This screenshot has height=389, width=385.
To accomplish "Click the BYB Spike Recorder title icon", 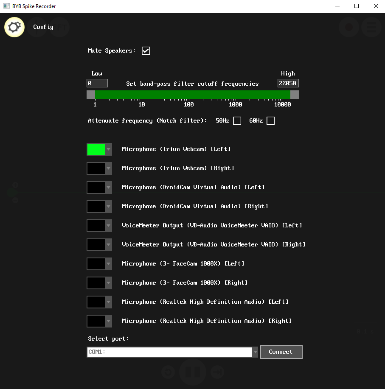I will [6, 6].
